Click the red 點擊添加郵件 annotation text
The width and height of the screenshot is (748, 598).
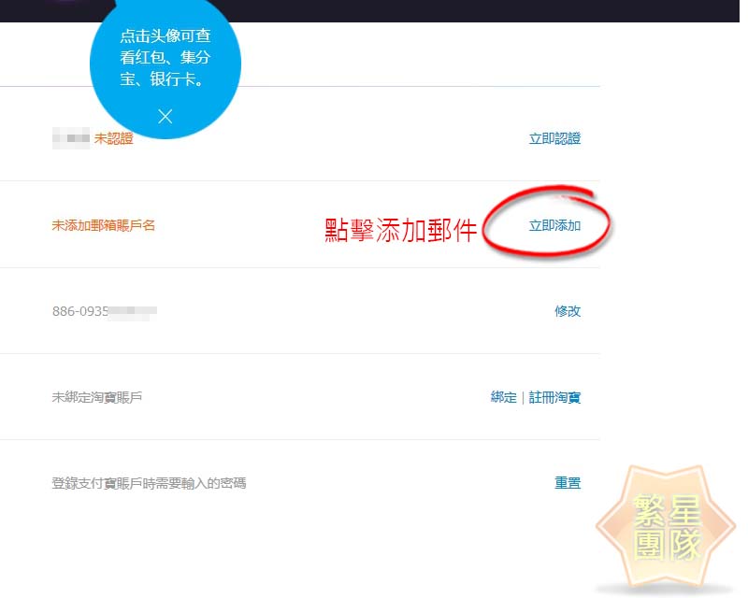click(x=401, y=230)
